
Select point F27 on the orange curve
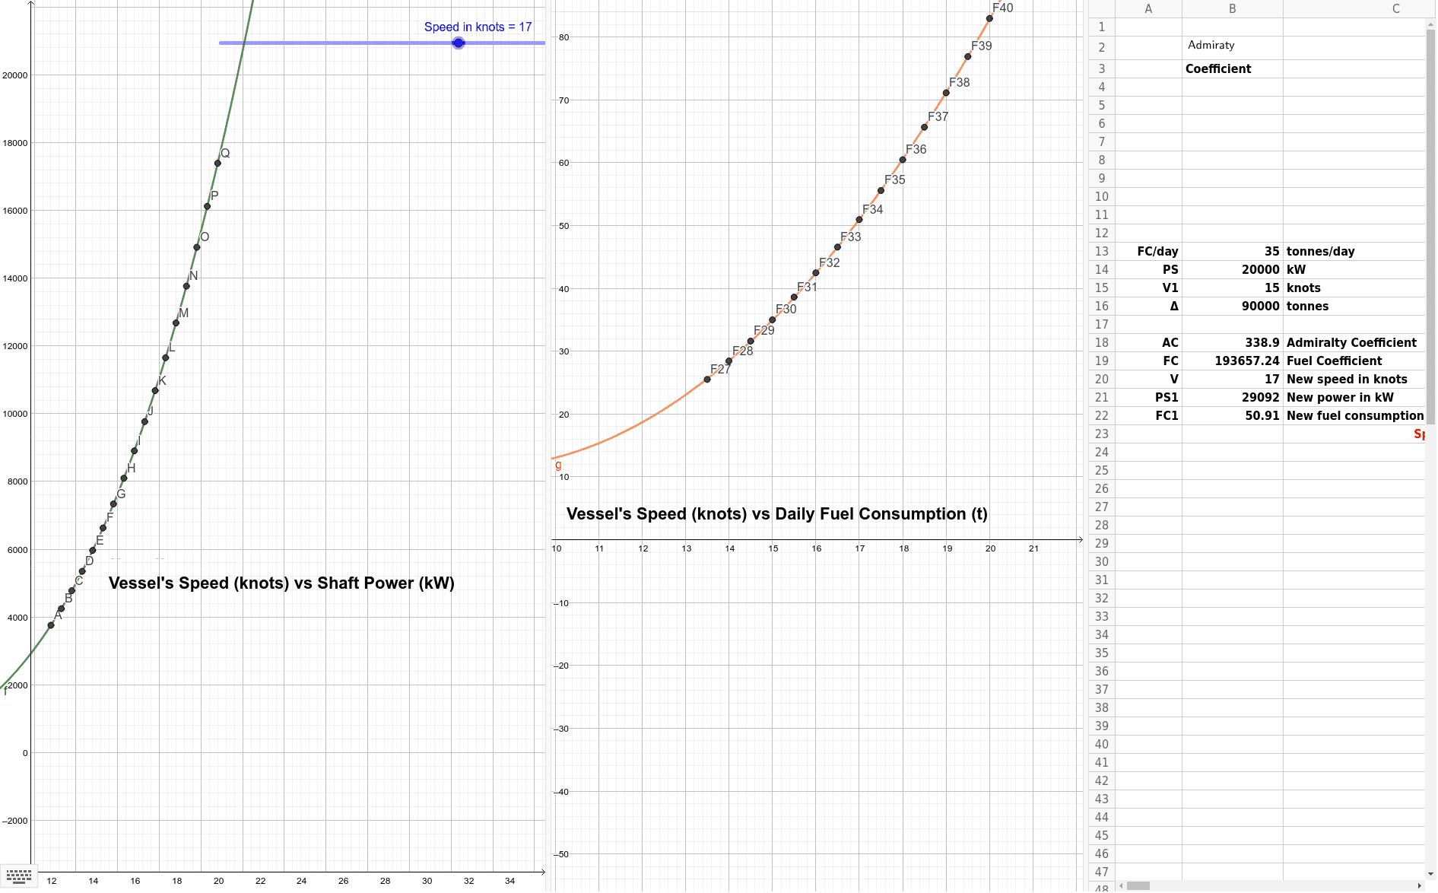click(x=706, y=379)
